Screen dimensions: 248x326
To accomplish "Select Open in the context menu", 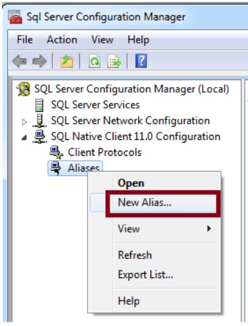I will (131, 183).
